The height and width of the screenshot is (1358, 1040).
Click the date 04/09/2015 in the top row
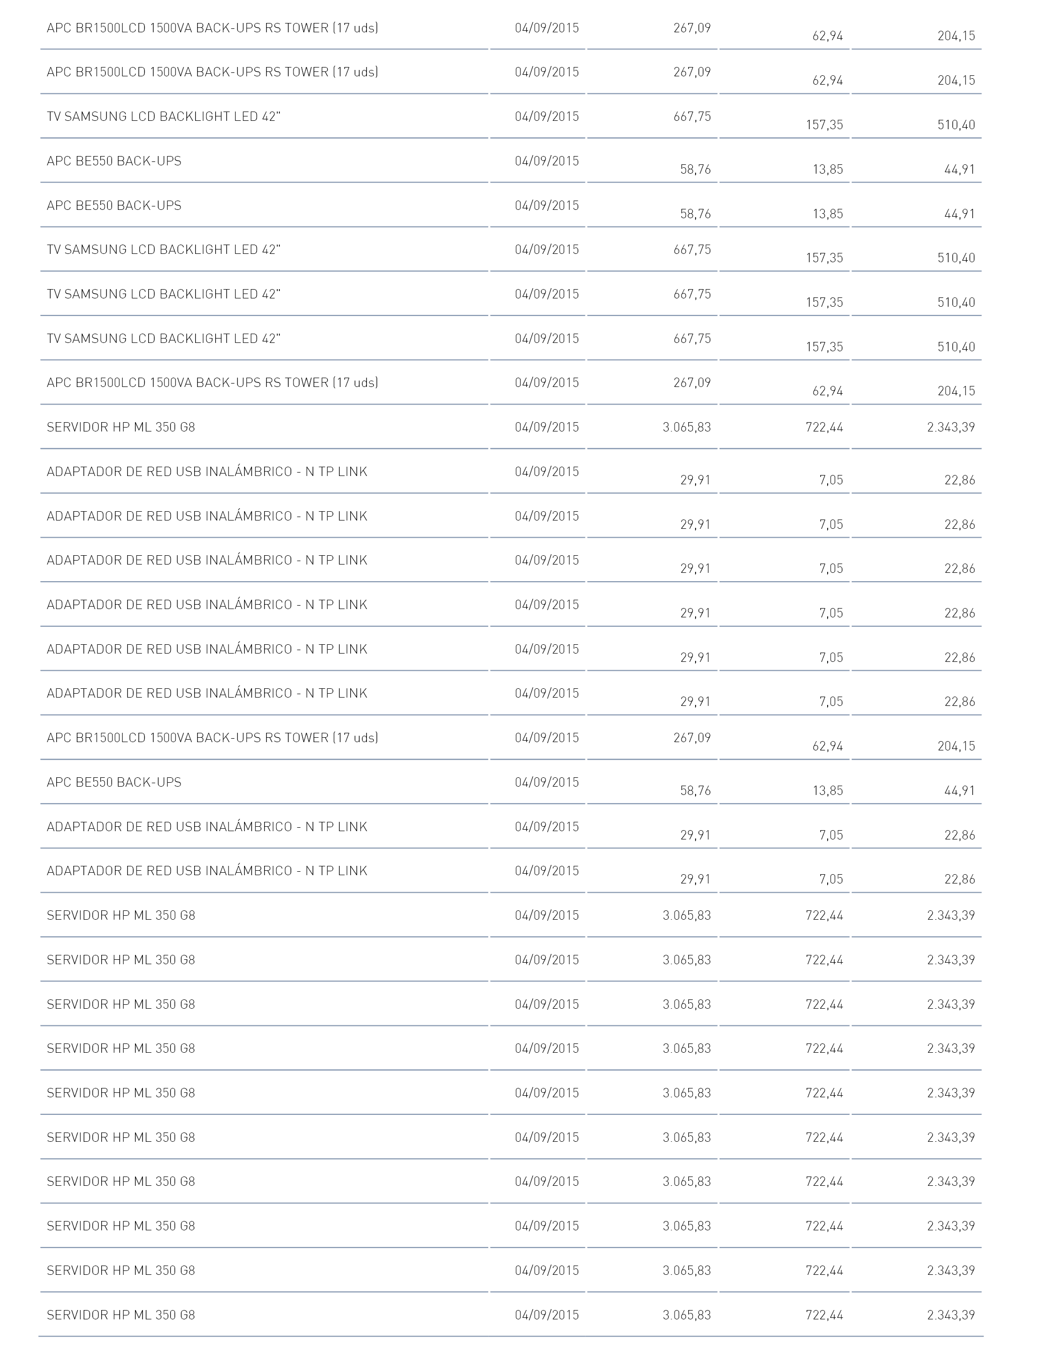point(547,28)
